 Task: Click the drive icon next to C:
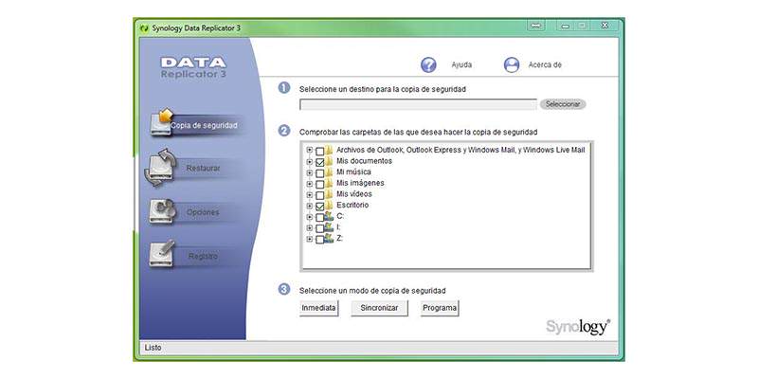click(x=329, y=217)
